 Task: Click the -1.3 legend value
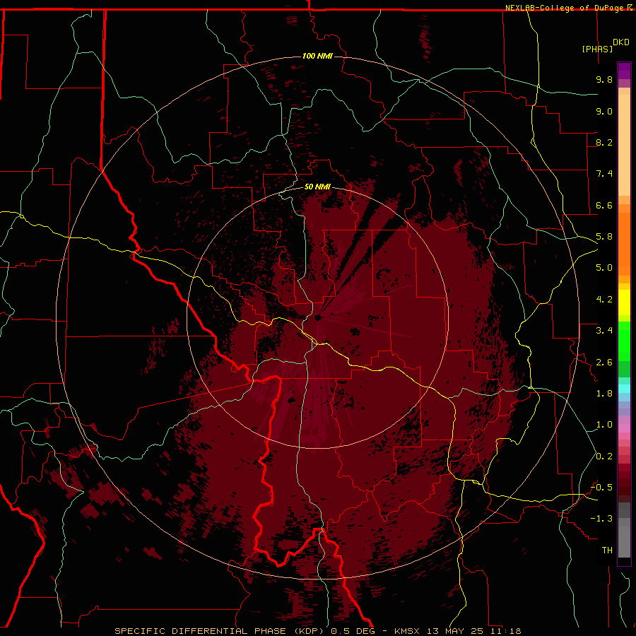601,519
